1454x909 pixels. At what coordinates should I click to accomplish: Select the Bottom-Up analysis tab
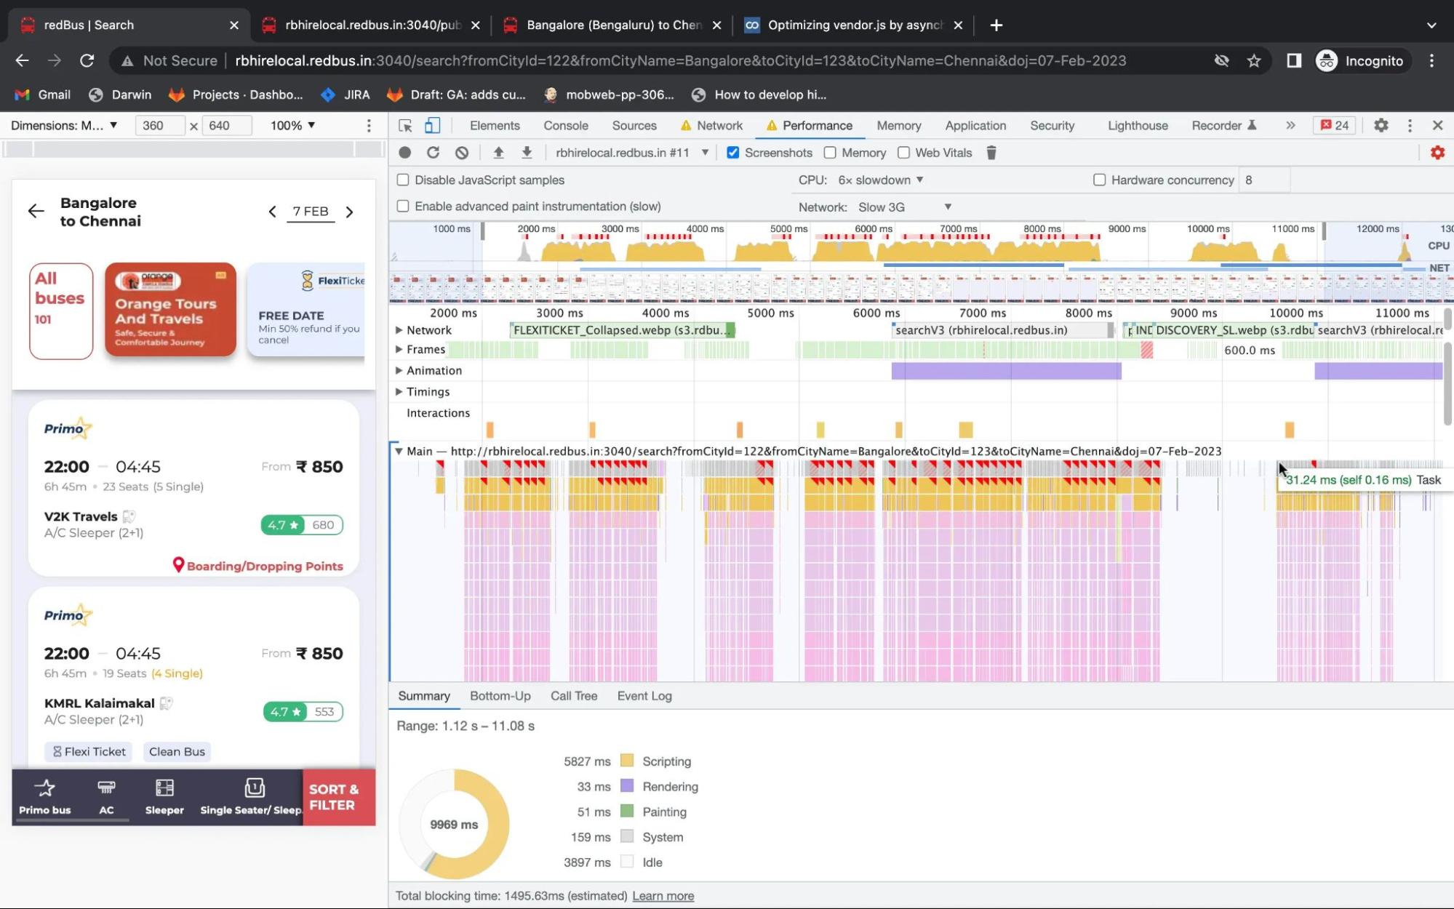pos(500,694)
